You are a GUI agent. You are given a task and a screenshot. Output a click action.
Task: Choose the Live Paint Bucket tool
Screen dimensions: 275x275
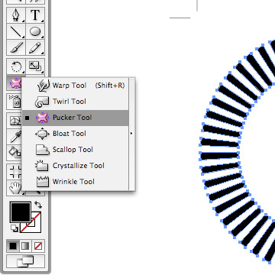point(15,153)
